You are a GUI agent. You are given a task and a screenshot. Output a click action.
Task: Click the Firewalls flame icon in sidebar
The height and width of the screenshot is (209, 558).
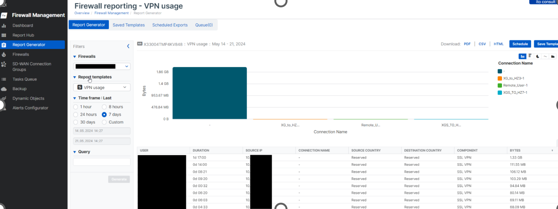[4, 54]
